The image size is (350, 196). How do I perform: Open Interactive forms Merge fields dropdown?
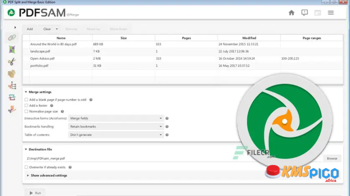coord(116,118)
